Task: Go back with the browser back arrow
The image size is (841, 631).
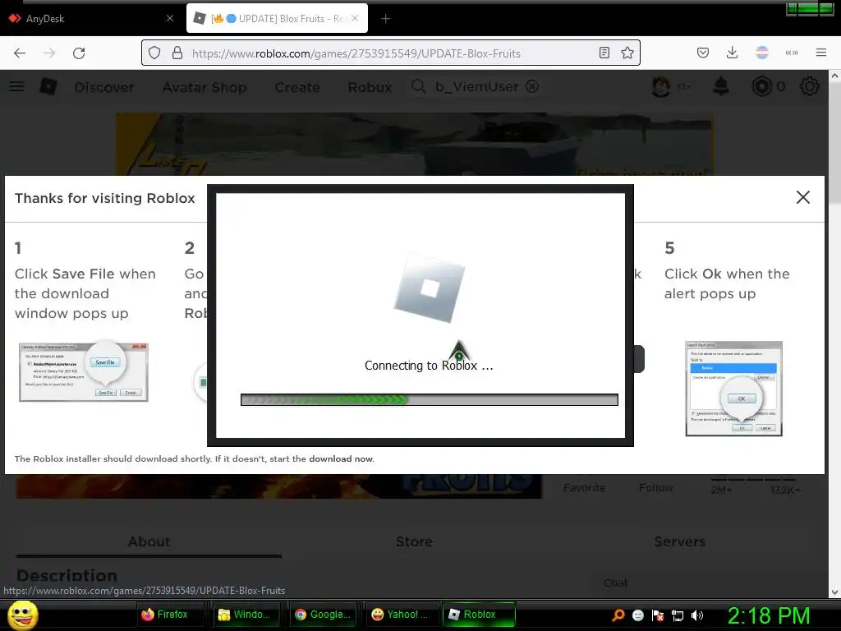Action: pos(20,53)
